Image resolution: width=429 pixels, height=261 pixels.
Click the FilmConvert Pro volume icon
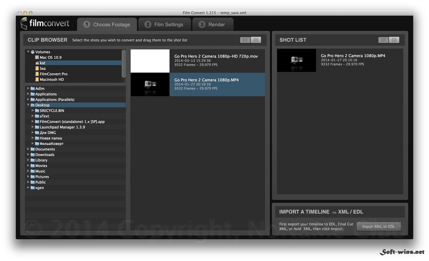(37, 74)
